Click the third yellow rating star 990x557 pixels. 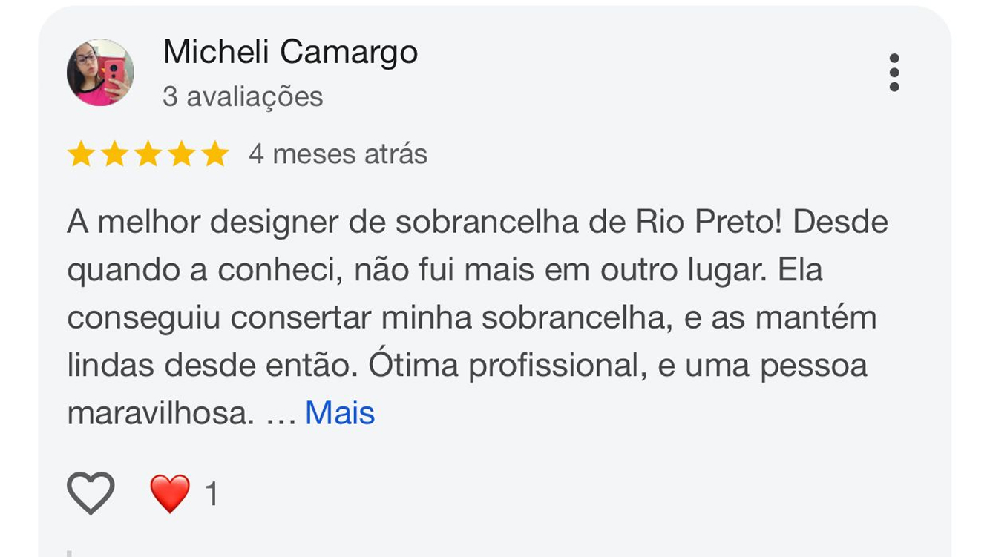(148, 154)
